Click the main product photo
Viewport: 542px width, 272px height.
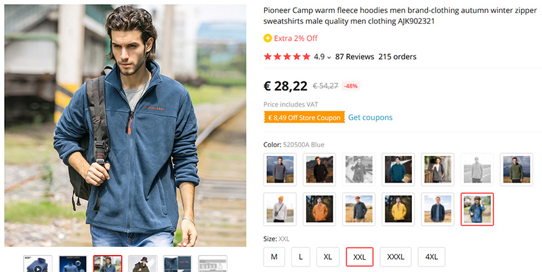(125, 126)
